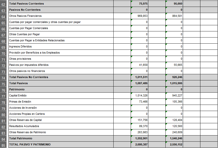
Task: Click the 'Total Pasivos Corrientes' label cell
Action: coord(60,4)
